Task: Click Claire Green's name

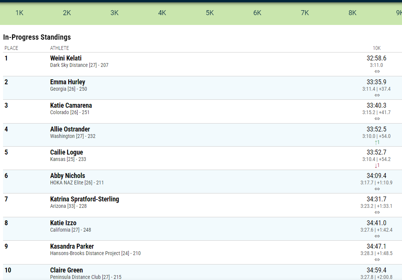Action: (66, 270)
